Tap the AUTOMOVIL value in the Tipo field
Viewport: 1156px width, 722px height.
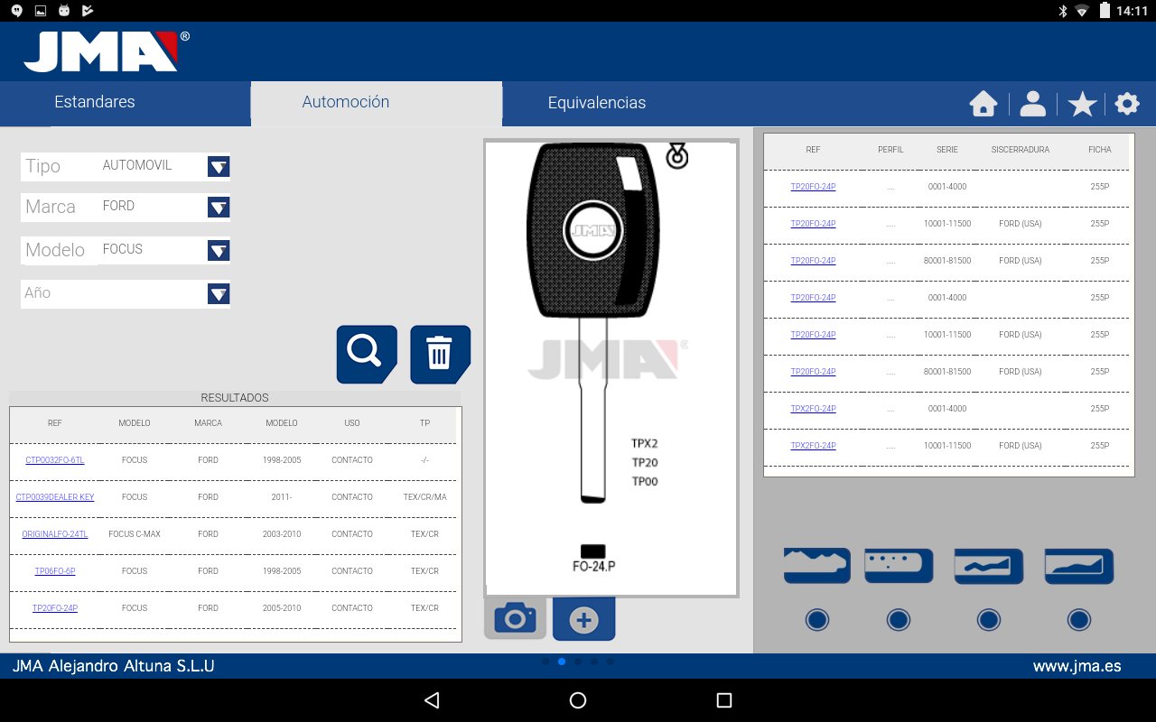[137, 165]
